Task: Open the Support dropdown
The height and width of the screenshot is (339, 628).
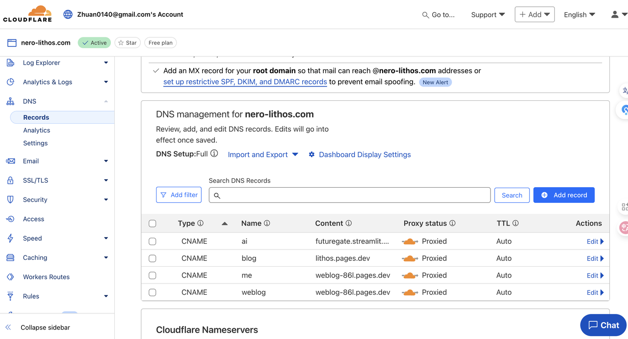Action: [x=488, y=15]
